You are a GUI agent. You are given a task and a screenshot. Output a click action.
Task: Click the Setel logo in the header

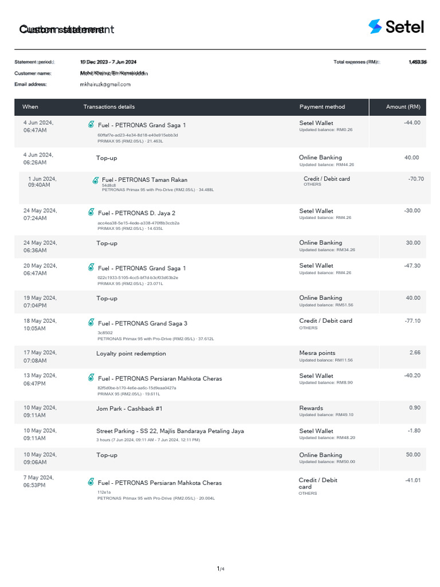tap(396, 26)
